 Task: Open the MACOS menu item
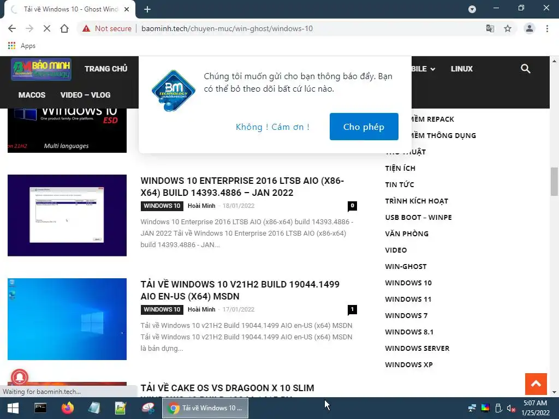32,95
